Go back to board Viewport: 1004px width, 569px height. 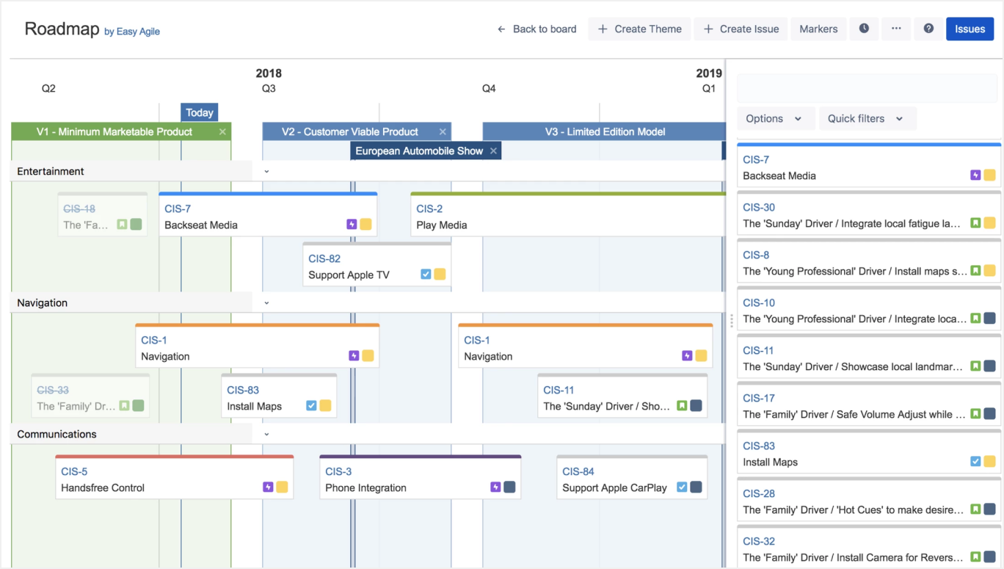(536, 29)
